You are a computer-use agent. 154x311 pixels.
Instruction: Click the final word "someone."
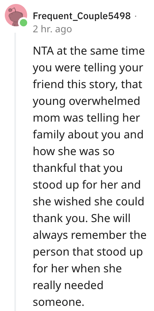57,302
